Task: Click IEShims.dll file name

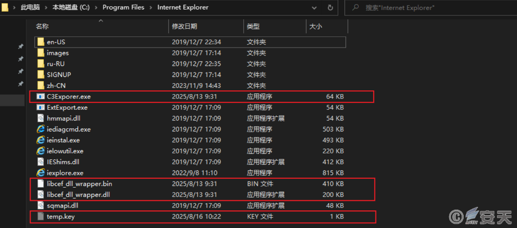Action: point(63,162)
